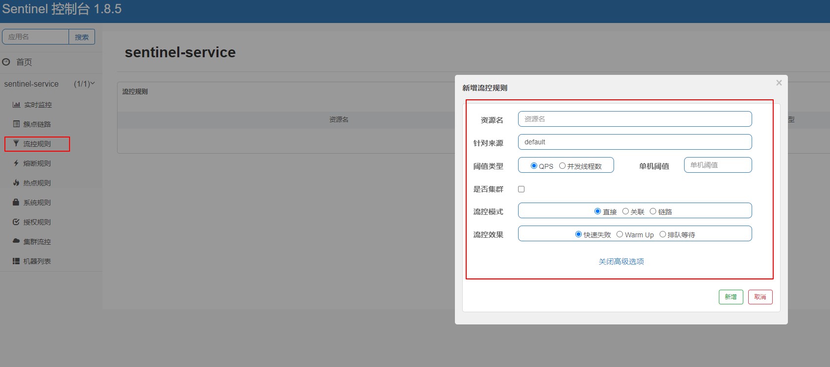Screen dimensions: 830x367
Task: Click the flame icon for 热点规则
Action: click(16, 183)
